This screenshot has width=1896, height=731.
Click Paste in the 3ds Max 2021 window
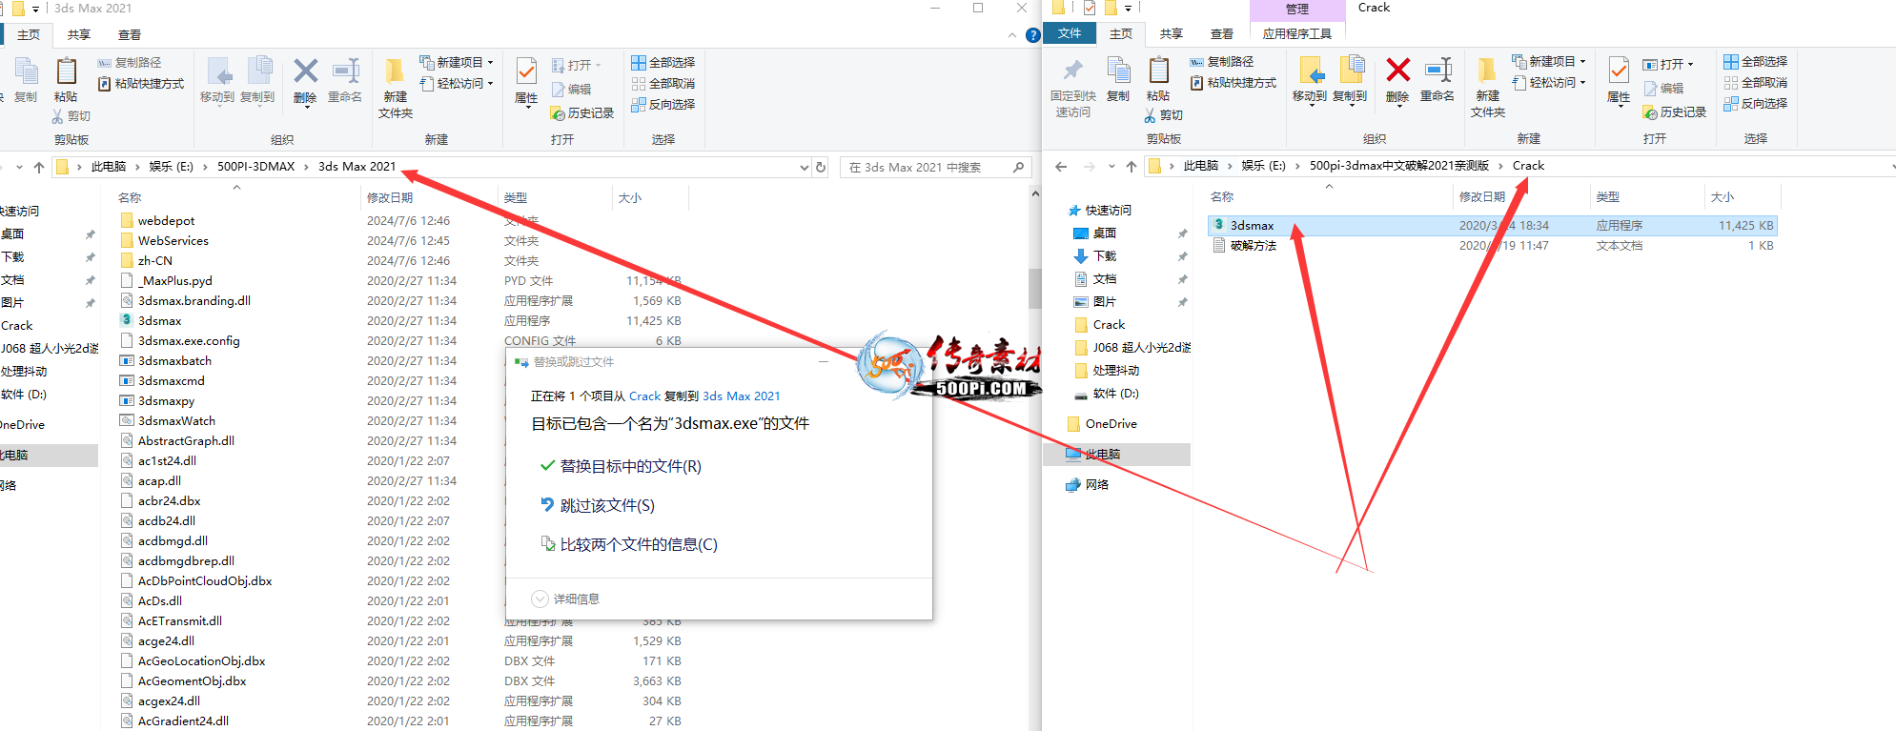pos(66,80)
